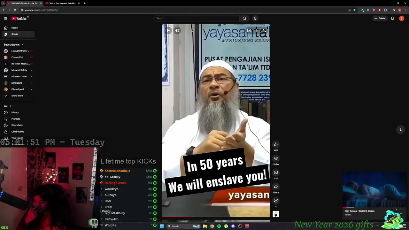Open Watch later list
This screenshot has width=409, height=230.
click(18, 125)
